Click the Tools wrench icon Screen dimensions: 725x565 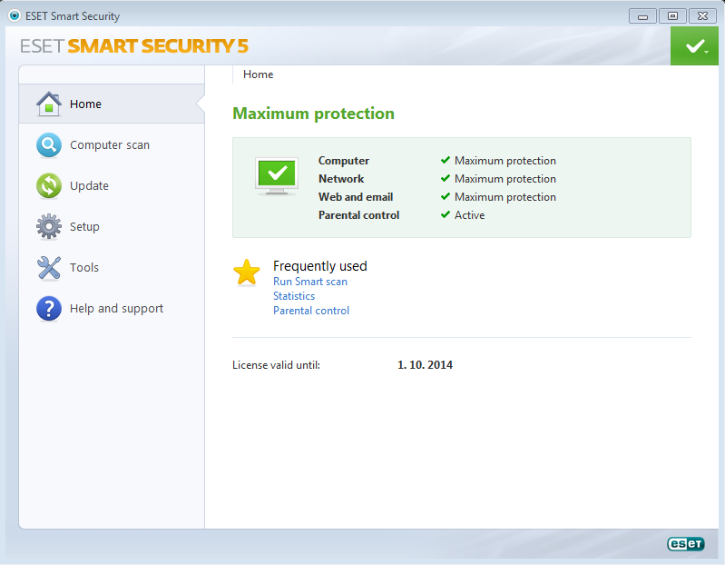pyautogui.click(x=49, y=268)
